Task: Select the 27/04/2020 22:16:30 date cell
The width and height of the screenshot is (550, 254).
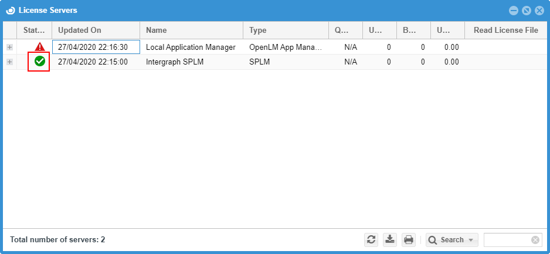Action: 96,47
